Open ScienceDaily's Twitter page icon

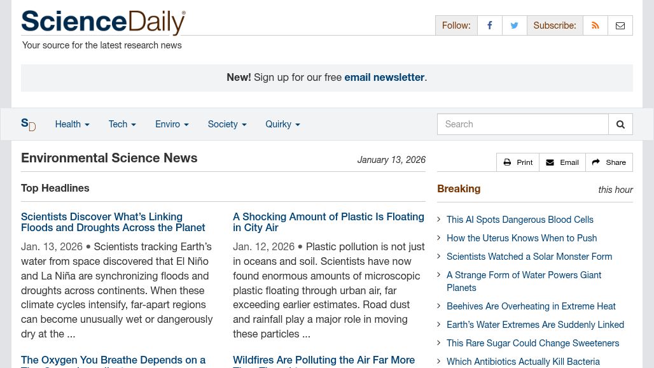514,25
